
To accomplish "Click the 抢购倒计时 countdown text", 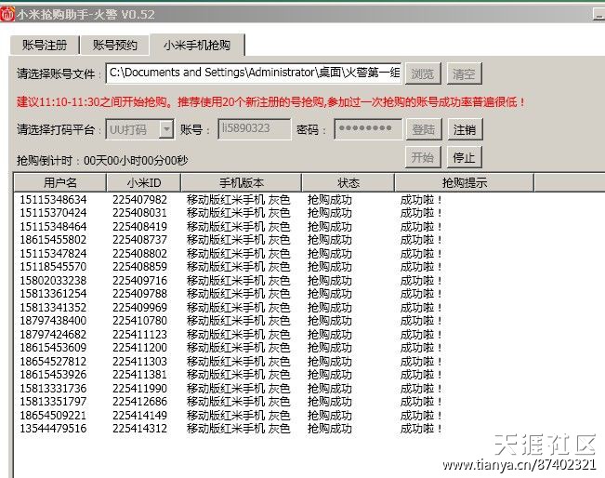I will tap(102, 160).
